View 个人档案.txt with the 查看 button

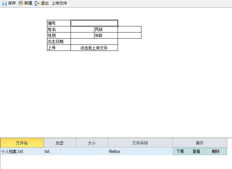tap(197, 151)
